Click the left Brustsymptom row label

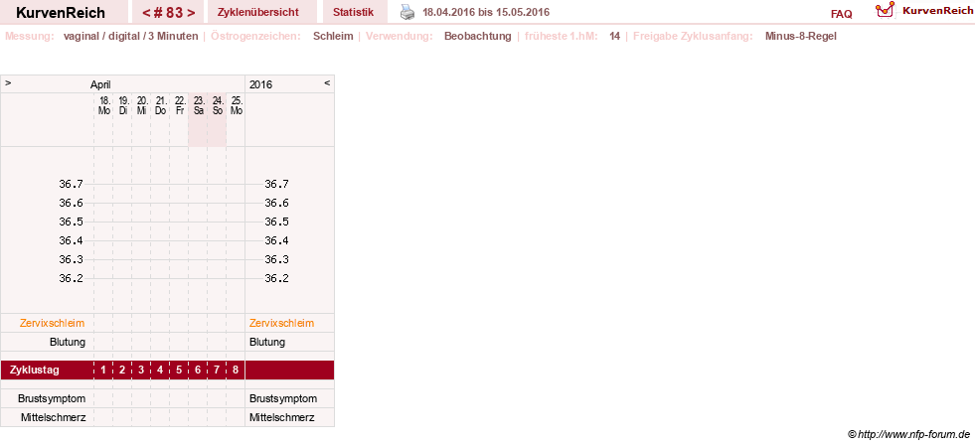coord(52,398)
